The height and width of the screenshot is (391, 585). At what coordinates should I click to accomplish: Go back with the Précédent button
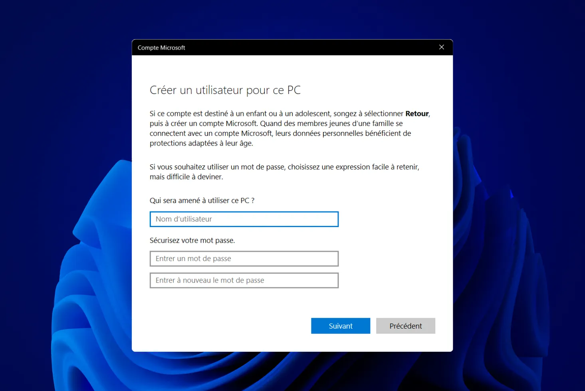click(405, 326)
